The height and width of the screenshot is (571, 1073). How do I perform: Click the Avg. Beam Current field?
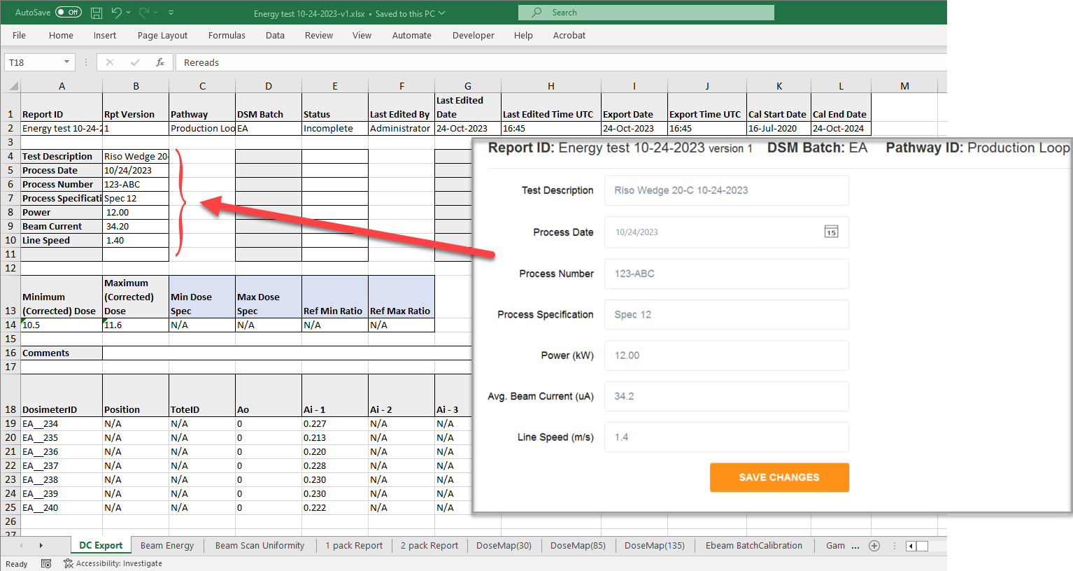pyautogui.click(x=727, y=396)
